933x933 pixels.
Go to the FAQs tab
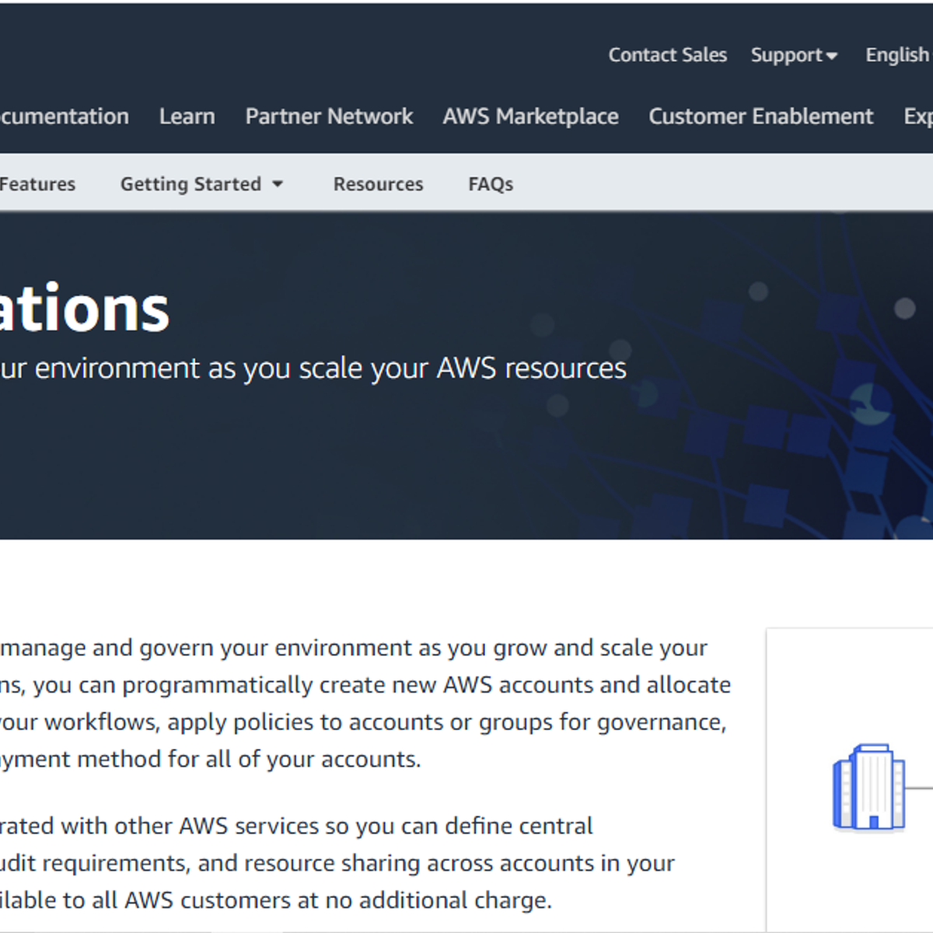(491, 184)
